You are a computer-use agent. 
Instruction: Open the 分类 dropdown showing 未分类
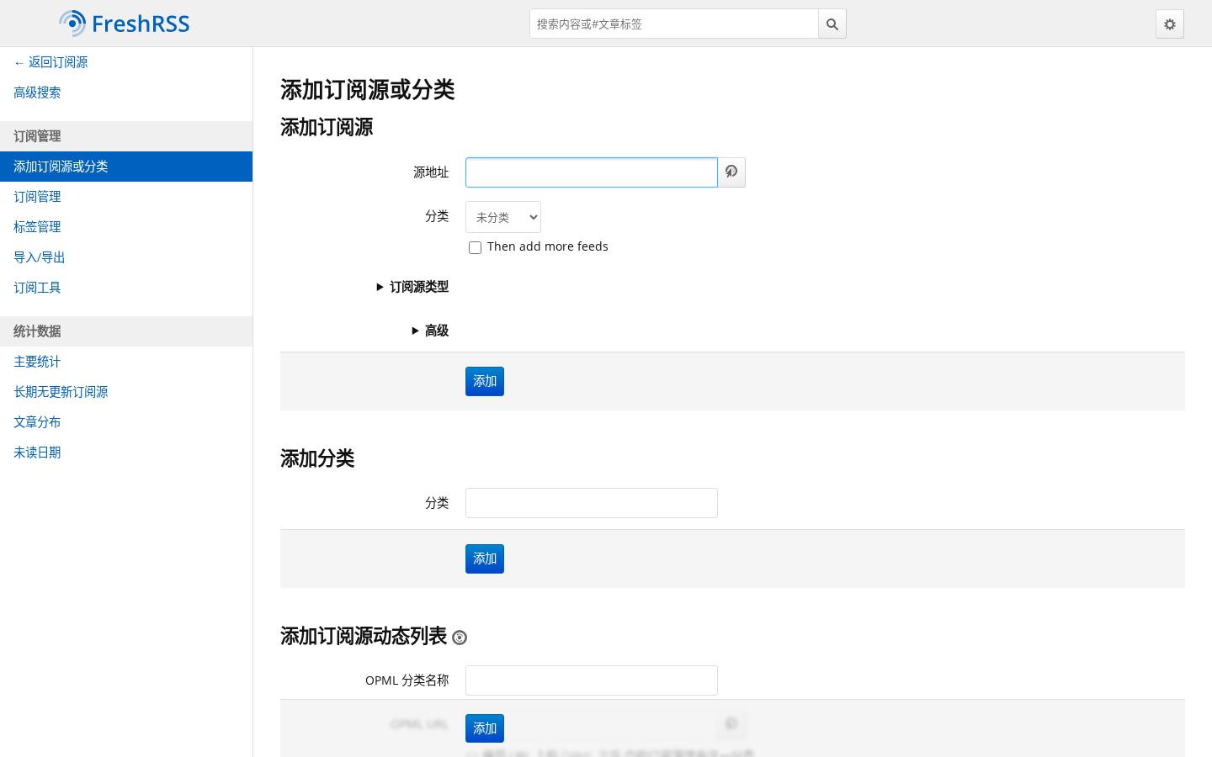(503, 217)
